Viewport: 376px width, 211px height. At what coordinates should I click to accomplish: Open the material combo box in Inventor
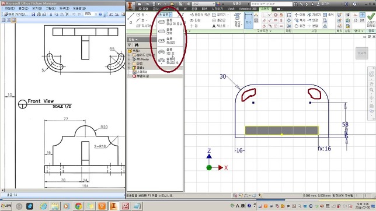[x=203, y=4]
